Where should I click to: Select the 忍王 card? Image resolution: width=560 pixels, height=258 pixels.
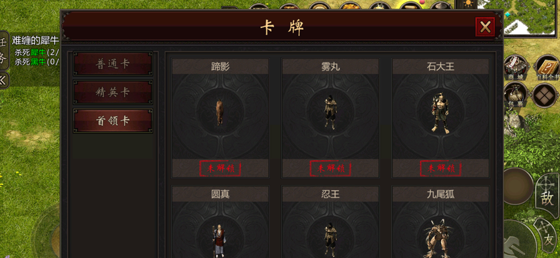click(331, 222)
